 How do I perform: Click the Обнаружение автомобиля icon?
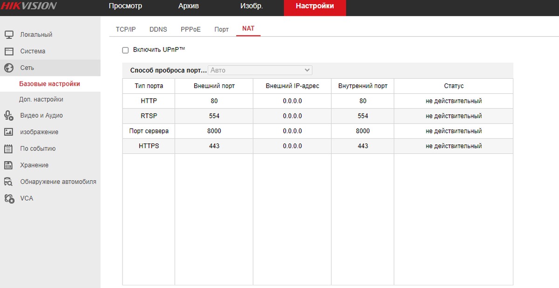(x=9, y=182)
